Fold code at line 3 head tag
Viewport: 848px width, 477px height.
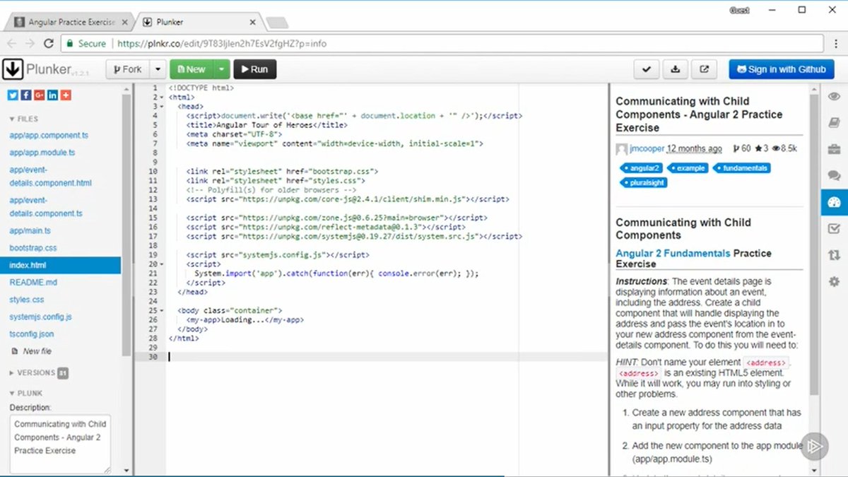163,107
